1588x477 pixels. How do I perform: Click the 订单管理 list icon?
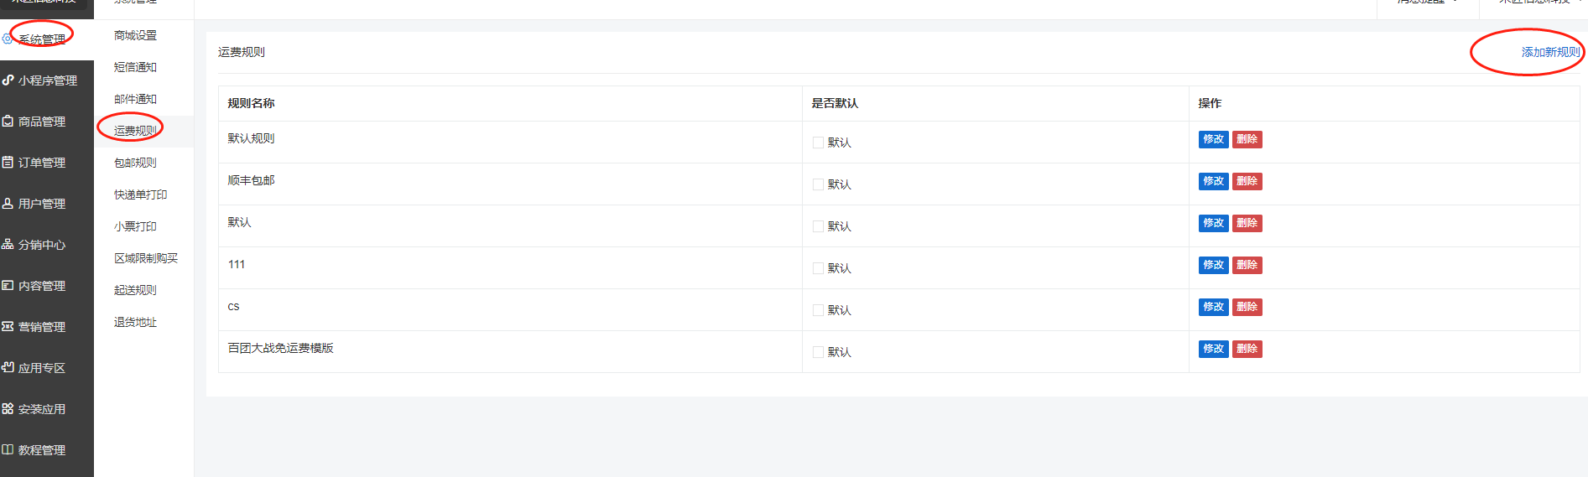click(x=8, y=162)
